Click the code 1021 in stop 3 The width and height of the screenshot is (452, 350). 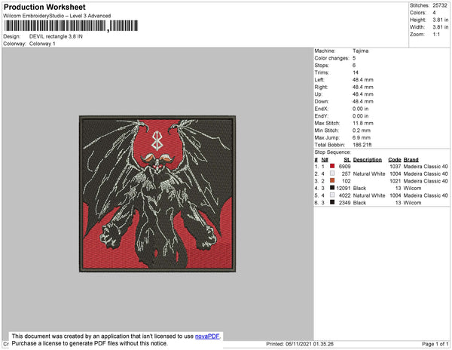click(395, 181)
